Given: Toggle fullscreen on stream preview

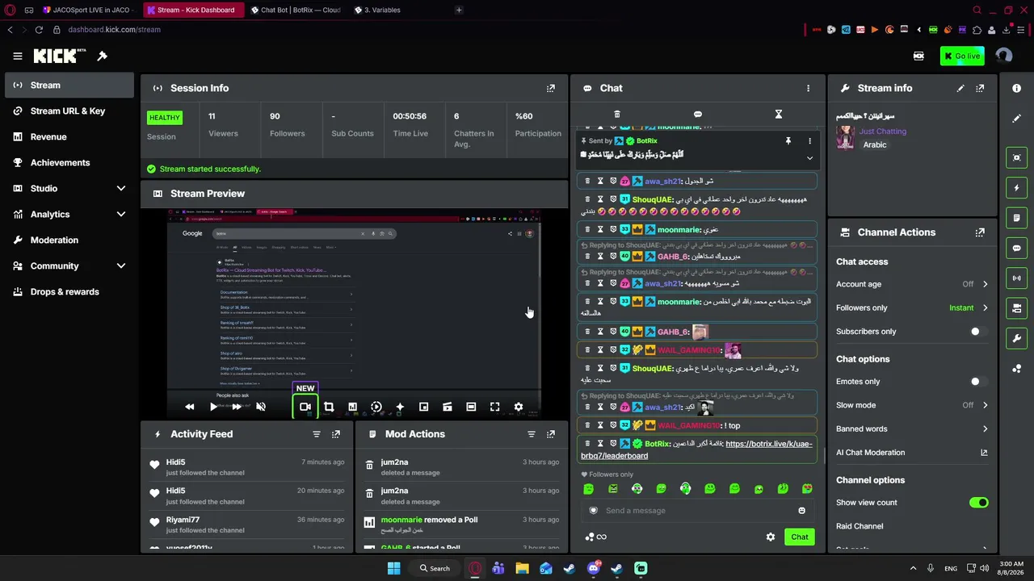Looking at the screenshot, I should point(494,407).
